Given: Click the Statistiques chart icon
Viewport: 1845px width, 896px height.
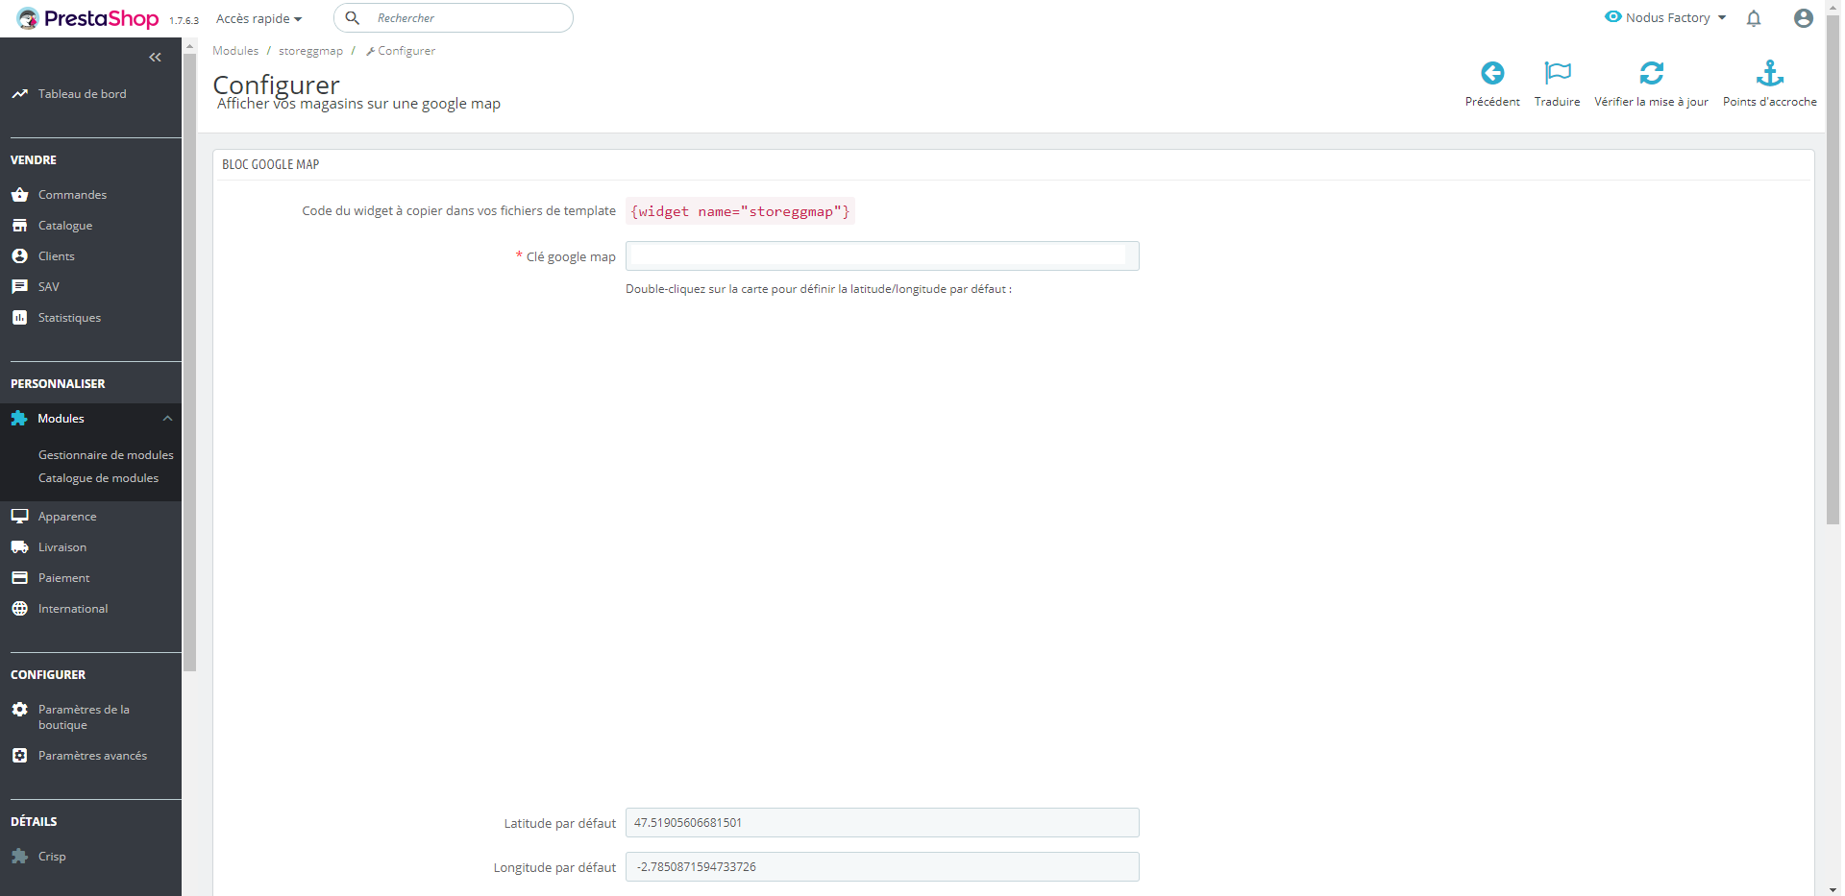Looking at the screenshot, I should click(x=19, y=318).
